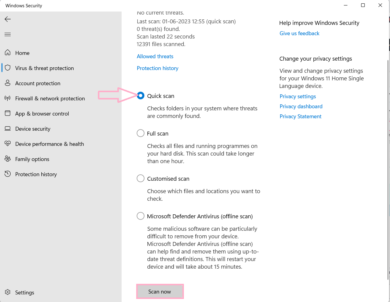Select the Customised scan option
The image size is (390, 302).
pyautogui.click(x=140, y=179)
